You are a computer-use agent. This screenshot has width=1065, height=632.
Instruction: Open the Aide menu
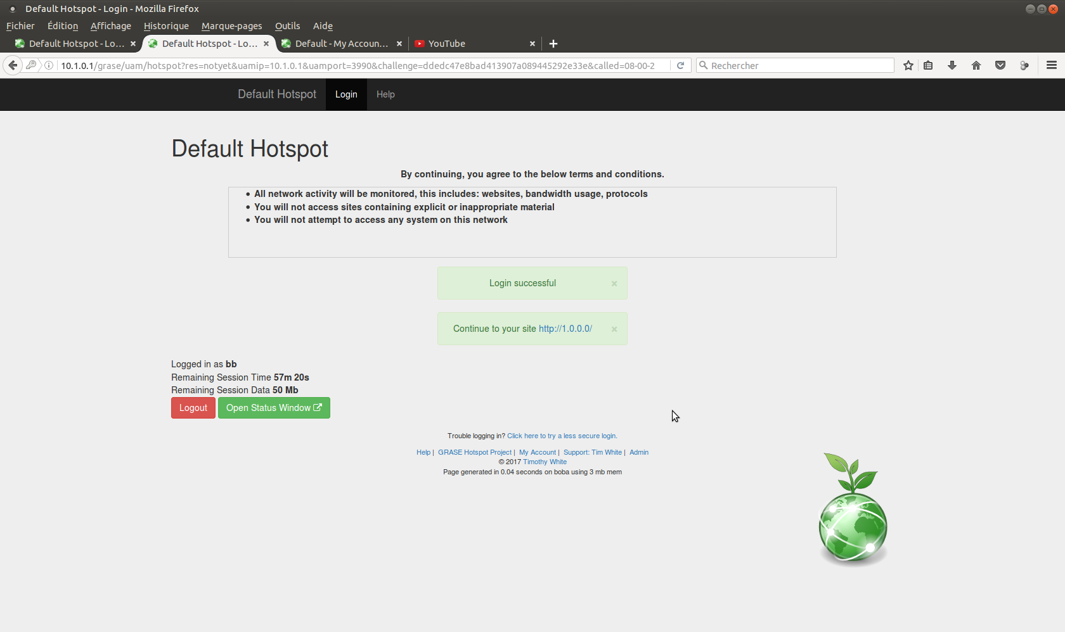[323, 26]
